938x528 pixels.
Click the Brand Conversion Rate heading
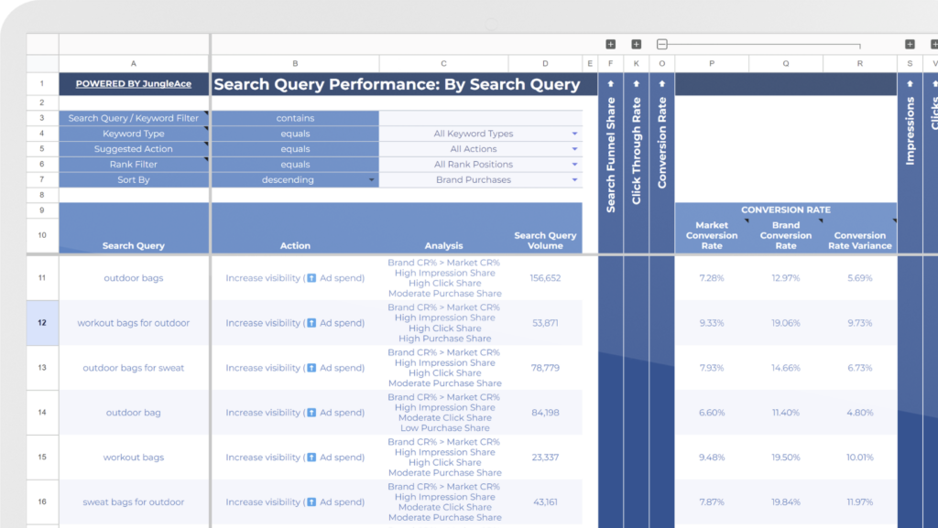pyautogui.click(x=786, y=235)
